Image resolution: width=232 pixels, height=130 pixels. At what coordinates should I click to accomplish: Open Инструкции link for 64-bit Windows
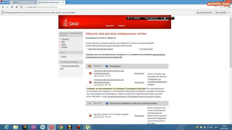tap(139, 82)
